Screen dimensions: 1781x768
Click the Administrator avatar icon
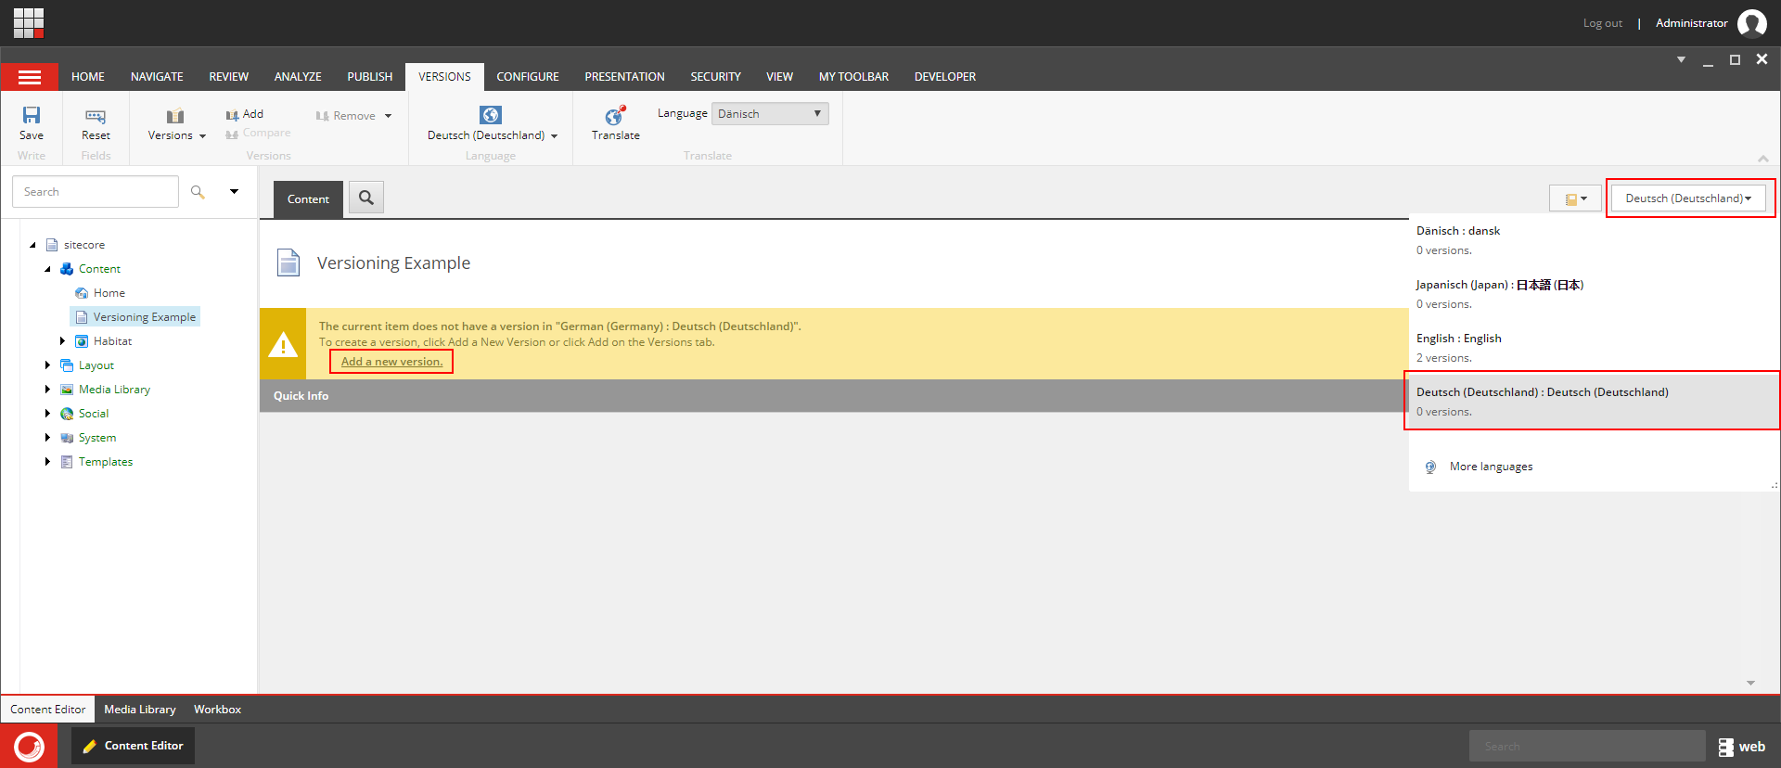pos(1751,23)
